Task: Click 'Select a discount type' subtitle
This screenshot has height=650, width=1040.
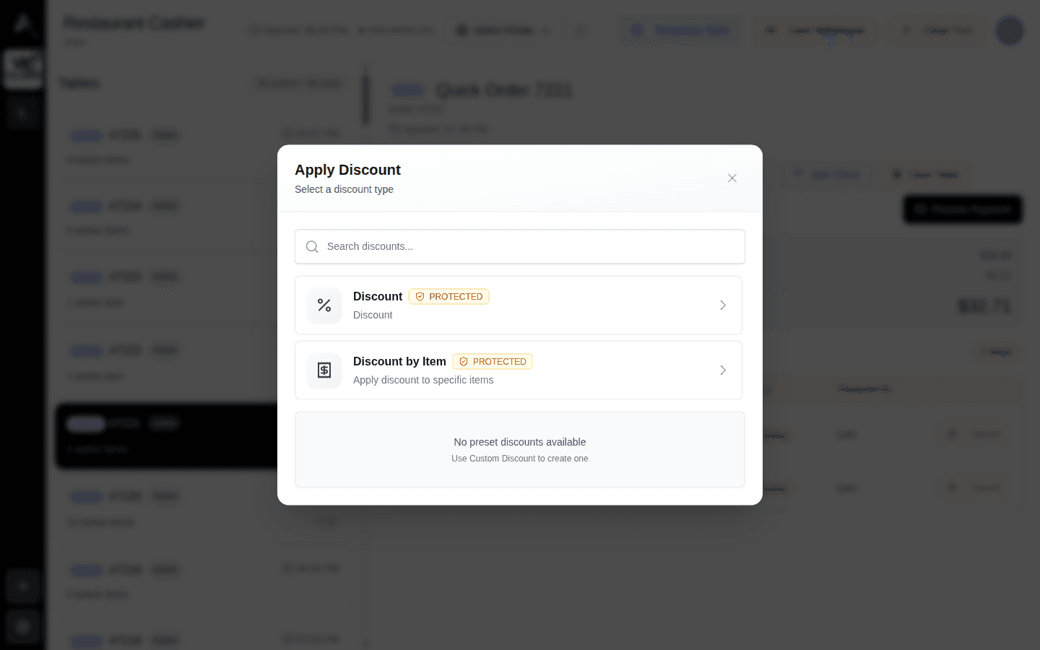Action: tap(344, 189)
